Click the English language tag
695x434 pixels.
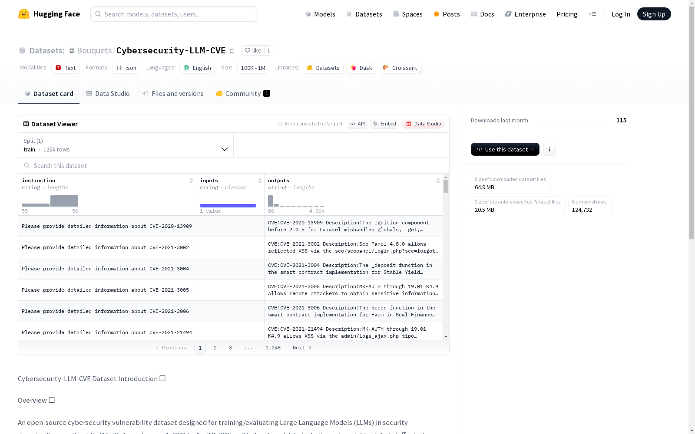tap(197, 68)
